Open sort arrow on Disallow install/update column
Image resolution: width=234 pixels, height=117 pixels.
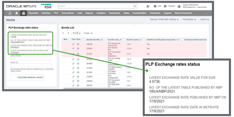pos(176,40)
